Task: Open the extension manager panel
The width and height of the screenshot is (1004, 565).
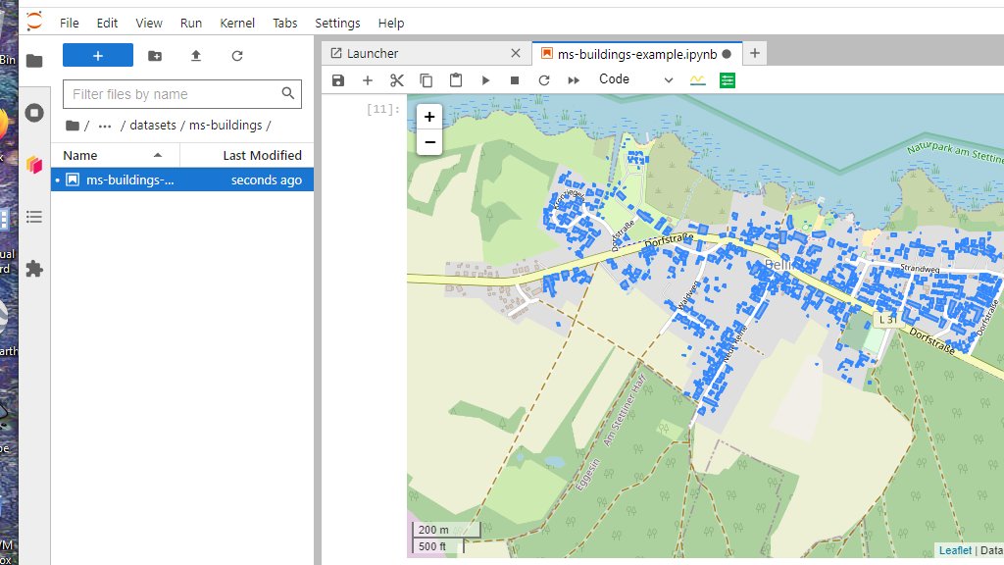Action: 34,268
